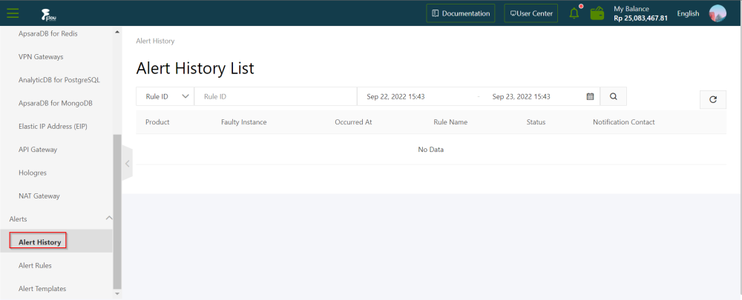Click the No Data message
The height and width of the screenshot is (300, 742).
[430, 150]
